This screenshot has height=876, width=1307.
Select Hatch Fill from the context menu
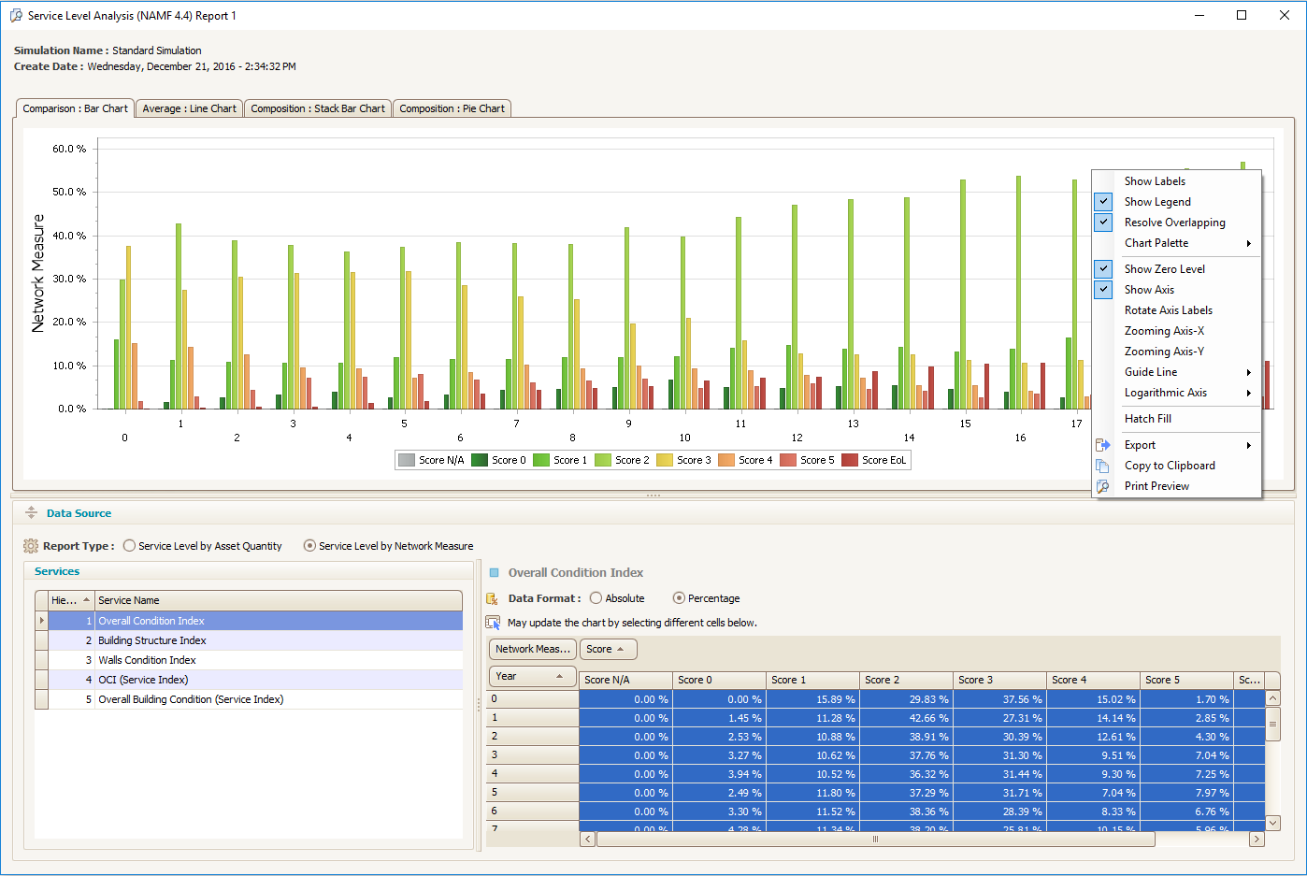point(1147,419)
